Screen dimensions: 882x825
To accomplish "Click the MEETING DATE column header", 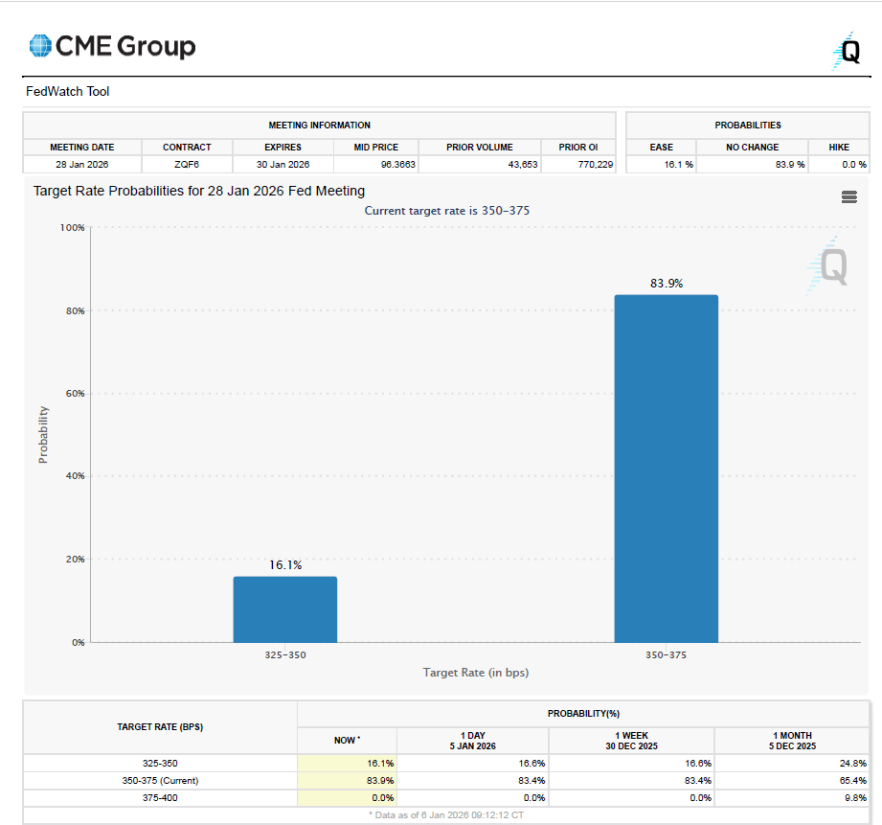I will click(82, 147).
